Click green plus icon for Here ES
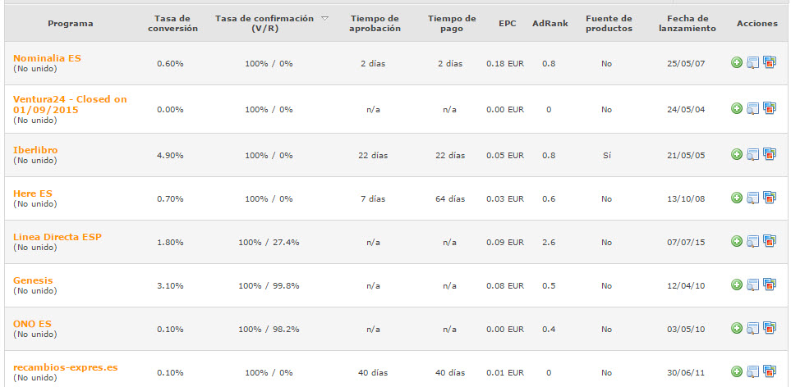 point(737,198)
